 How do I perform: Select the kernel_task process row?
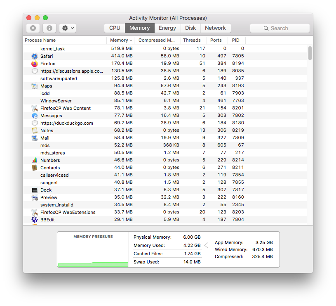164,49
